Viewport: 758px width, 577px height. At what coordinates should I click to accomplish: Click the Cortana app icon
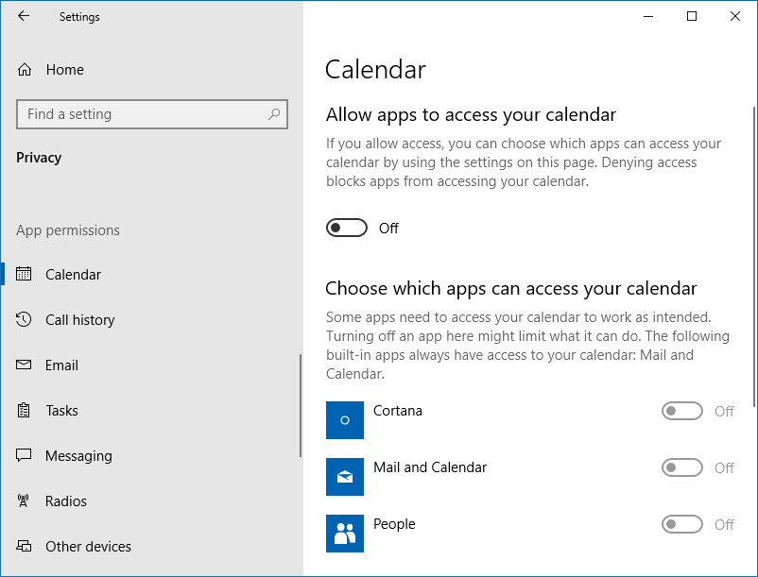(x=345, y=419)
